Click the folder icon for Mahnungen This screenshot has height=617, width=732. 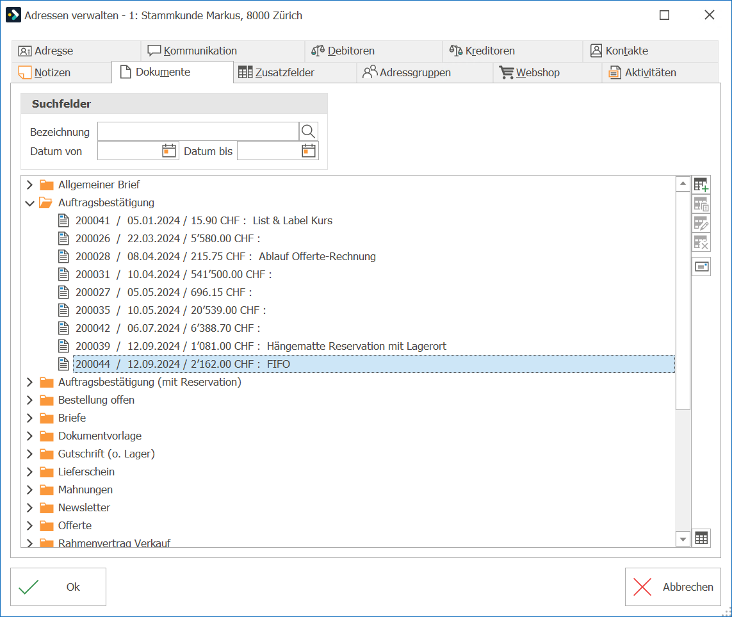point(46,489)
